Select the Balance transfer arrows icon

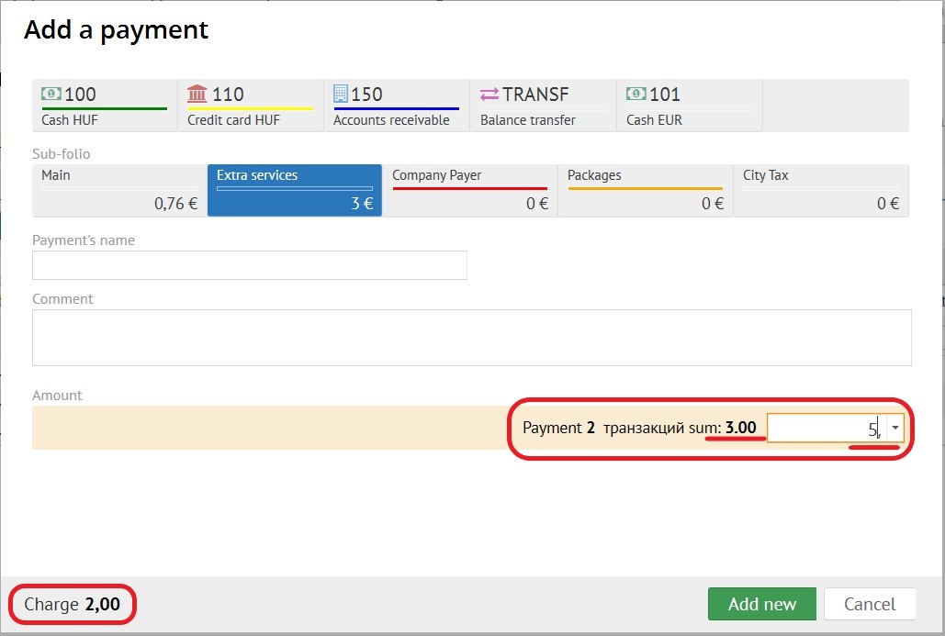click(489, 94)
